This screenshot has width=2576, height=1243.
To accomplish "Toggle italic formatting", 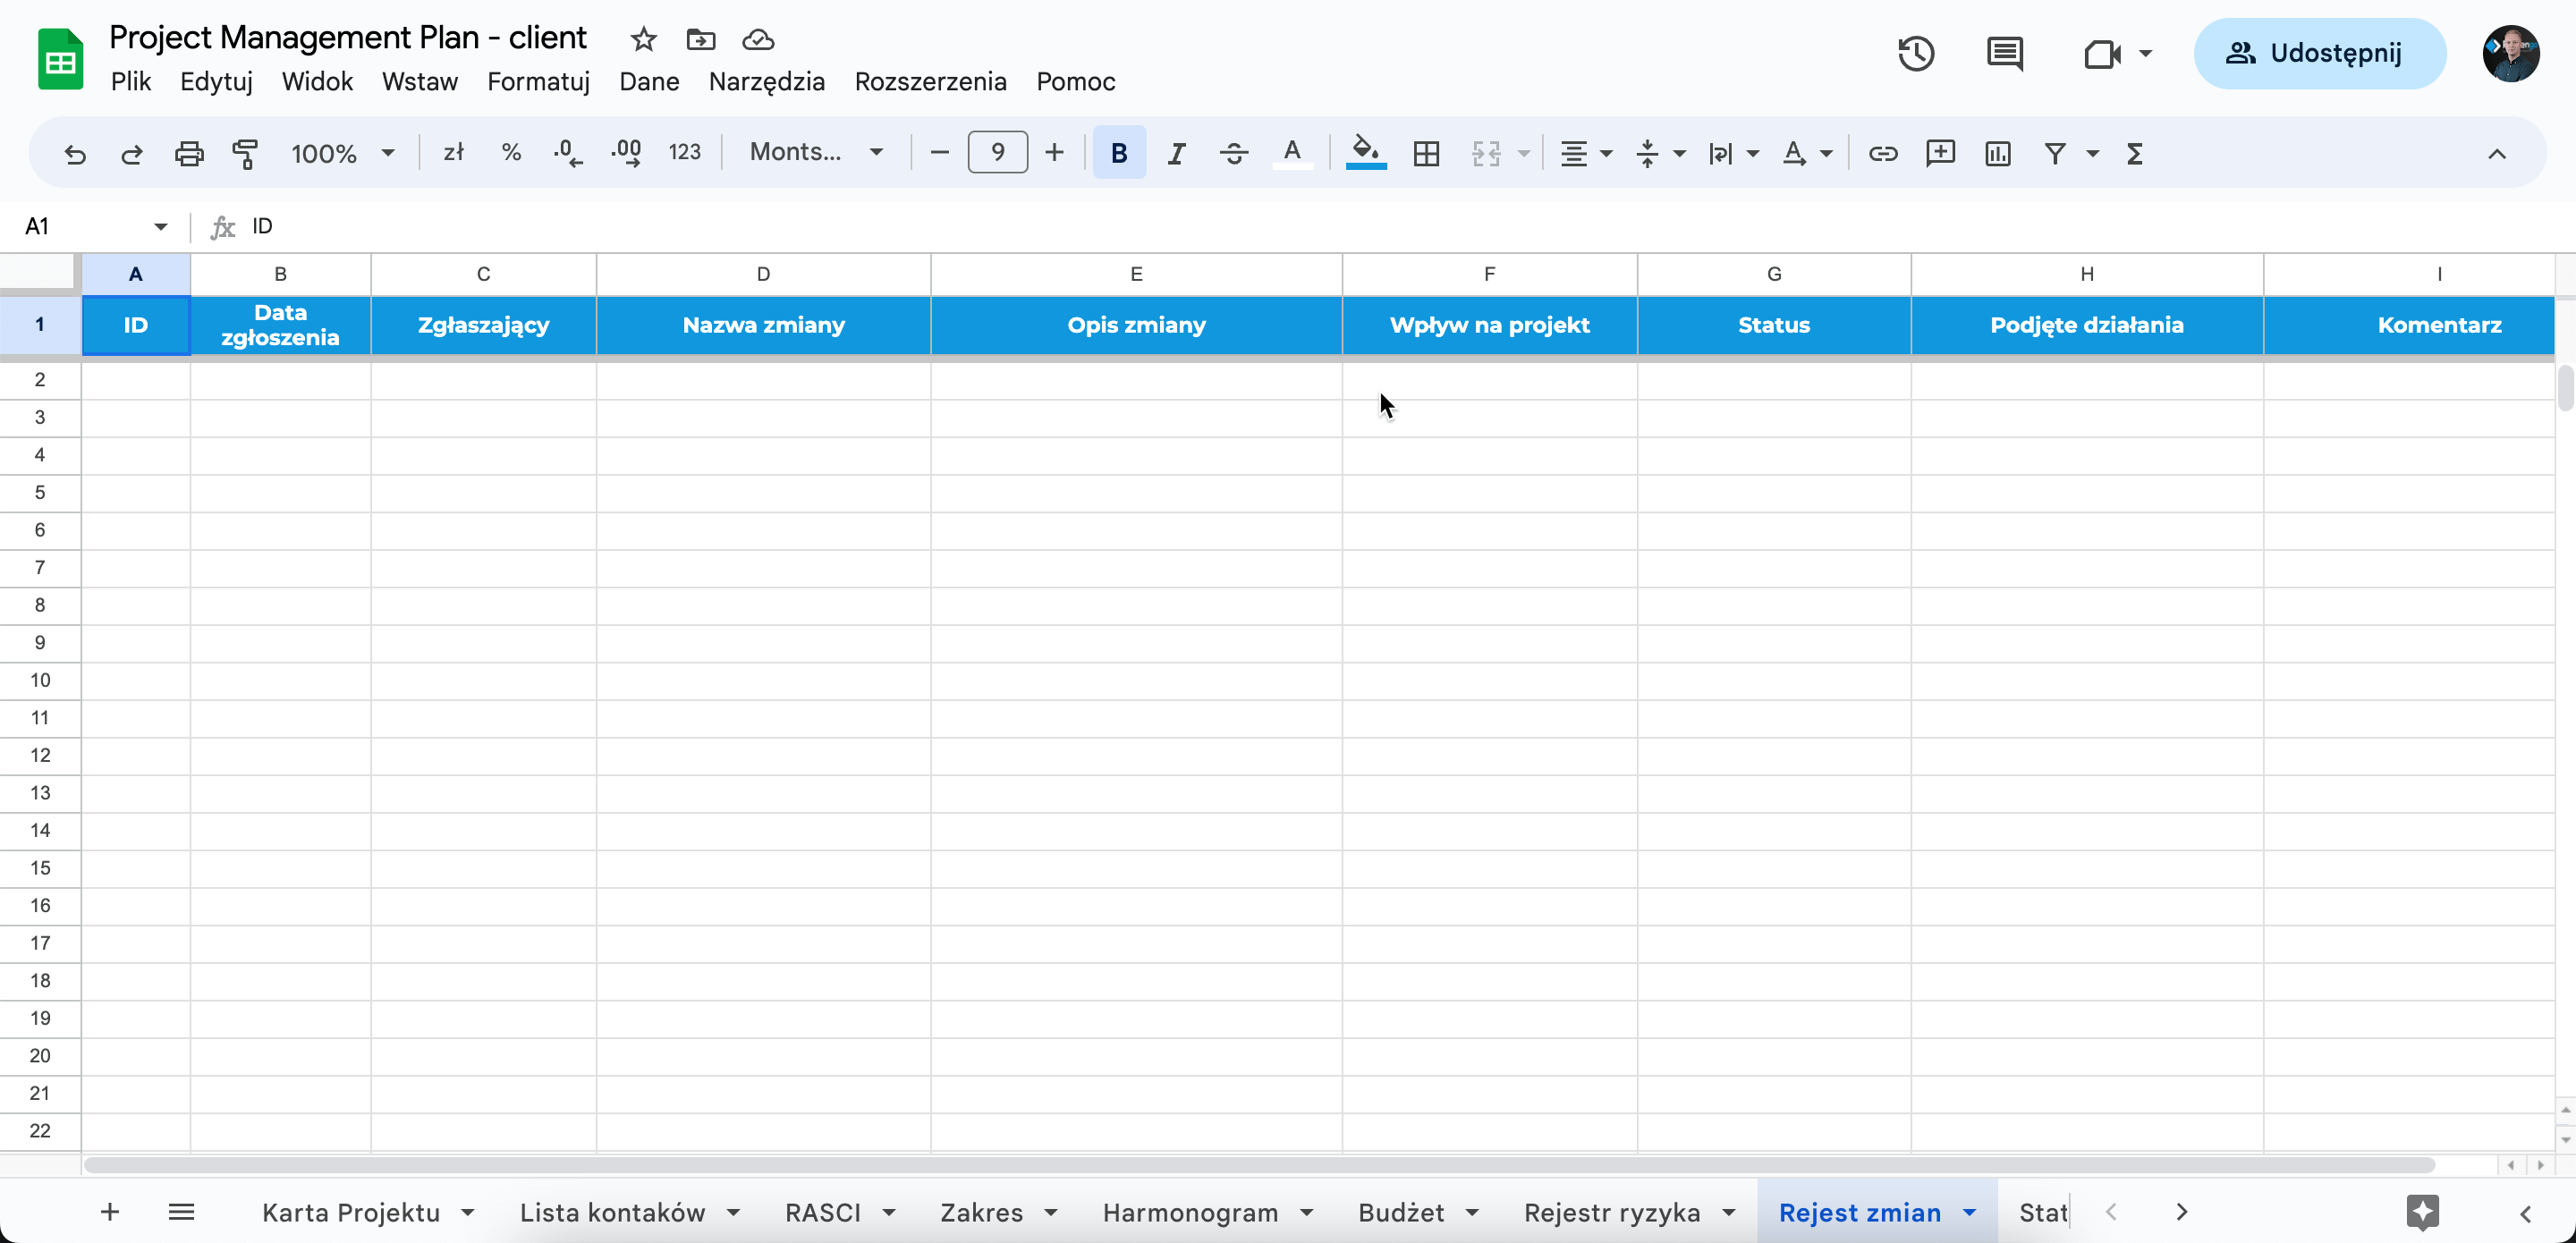I will coord(1176,153).
